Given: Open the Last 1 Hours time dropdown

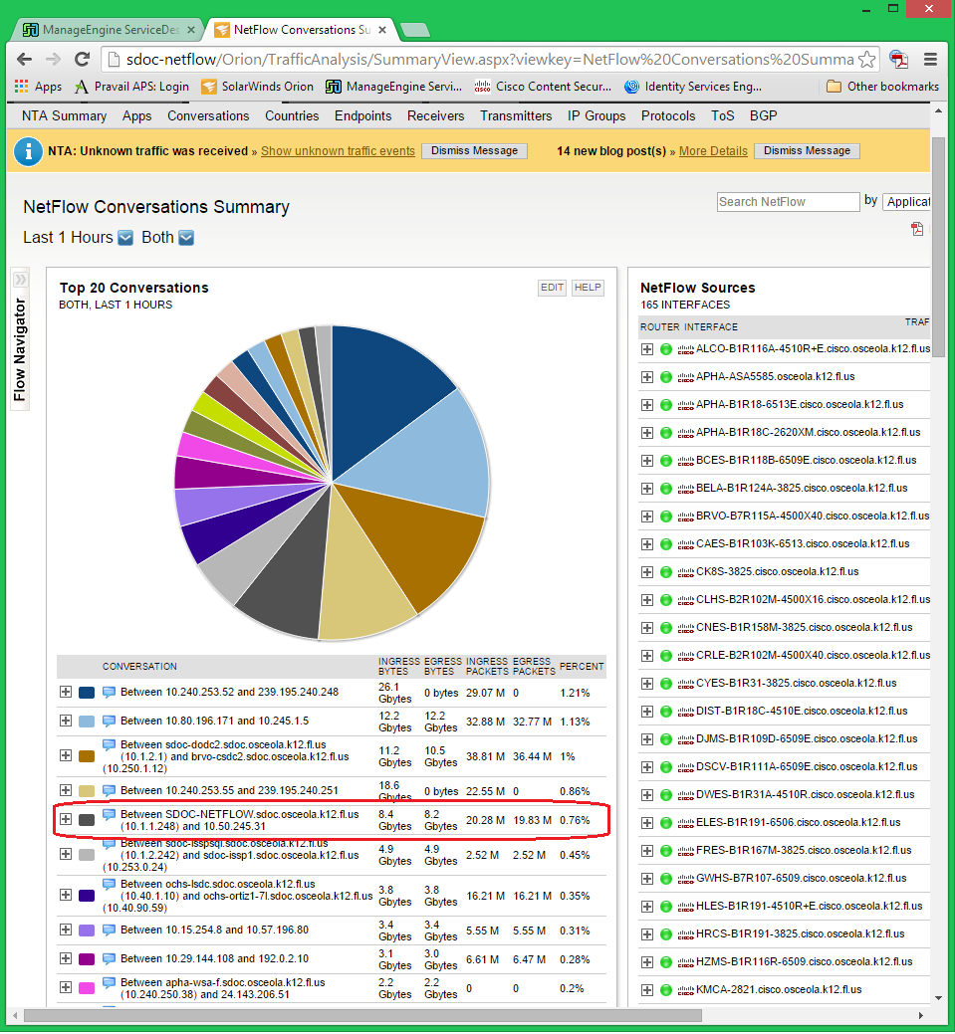Looking at the screenshot, I should click(x=125, y=238).
